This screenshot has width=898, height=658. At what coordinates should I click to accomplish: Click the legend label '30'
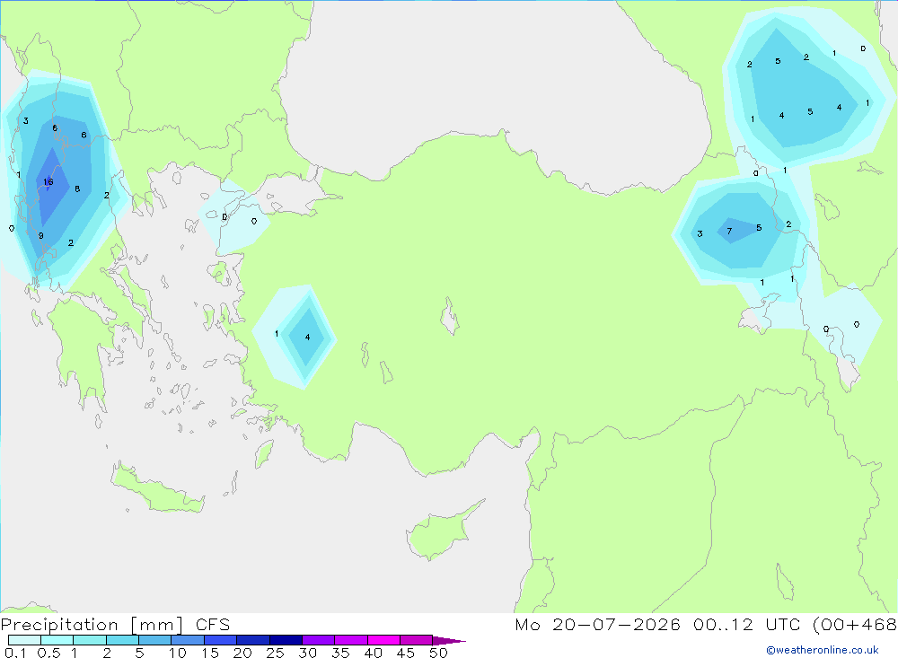click(308, 653)
